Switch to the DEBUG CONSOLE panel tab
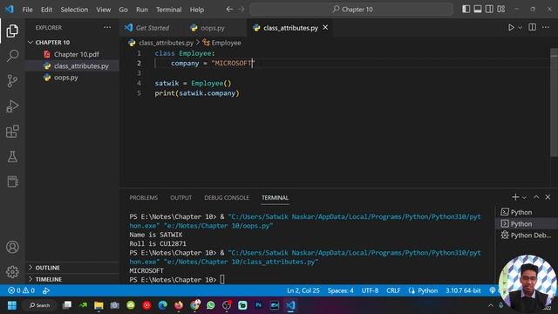The height and width of the screenshot is (314, 558). point(227,198)
